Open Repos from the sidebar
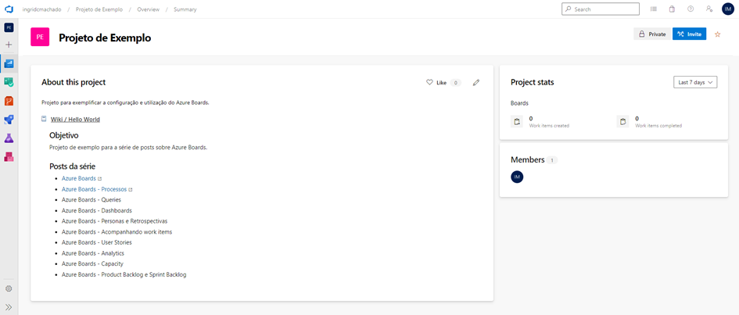 point(9,101)
